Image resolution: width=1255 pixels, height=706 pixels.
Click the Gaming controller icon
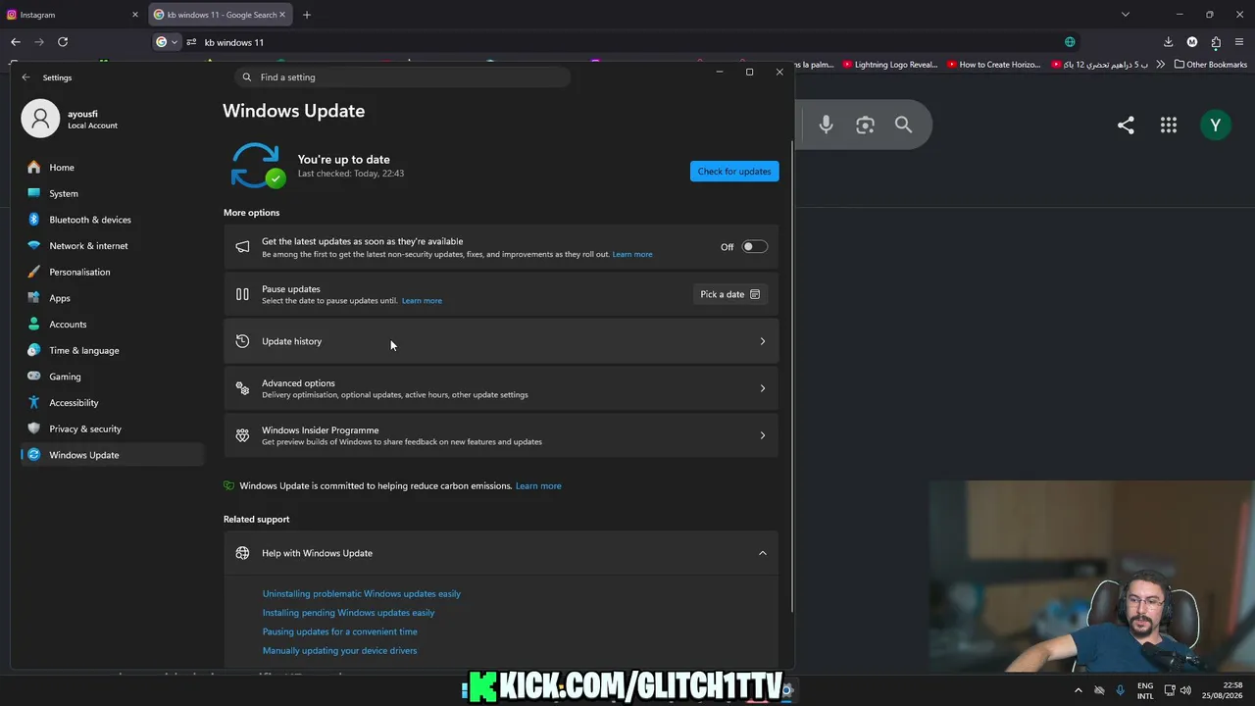click(34, 377)
